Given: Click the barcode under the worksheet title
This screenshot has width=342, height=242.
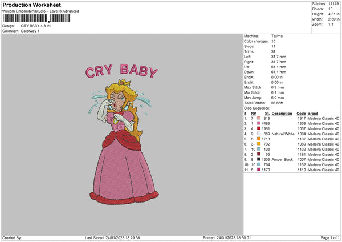Looking at the screenshot, I should click(x=36, y=18).
